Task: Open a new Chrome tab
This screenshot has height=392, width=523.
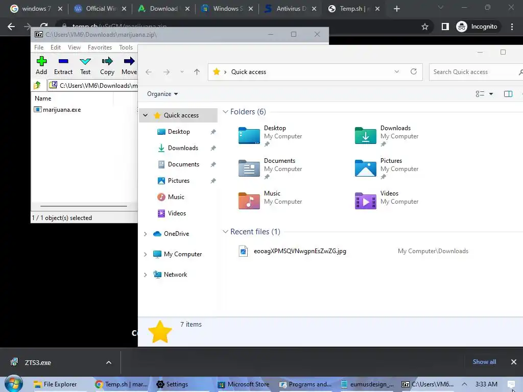Action: pyautogui.click(x=396, y=9)
